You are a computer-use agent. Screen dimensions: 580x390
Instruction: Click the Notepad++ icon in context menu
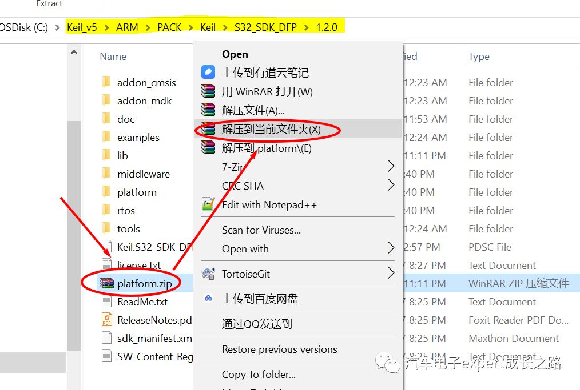coord(208,204)
